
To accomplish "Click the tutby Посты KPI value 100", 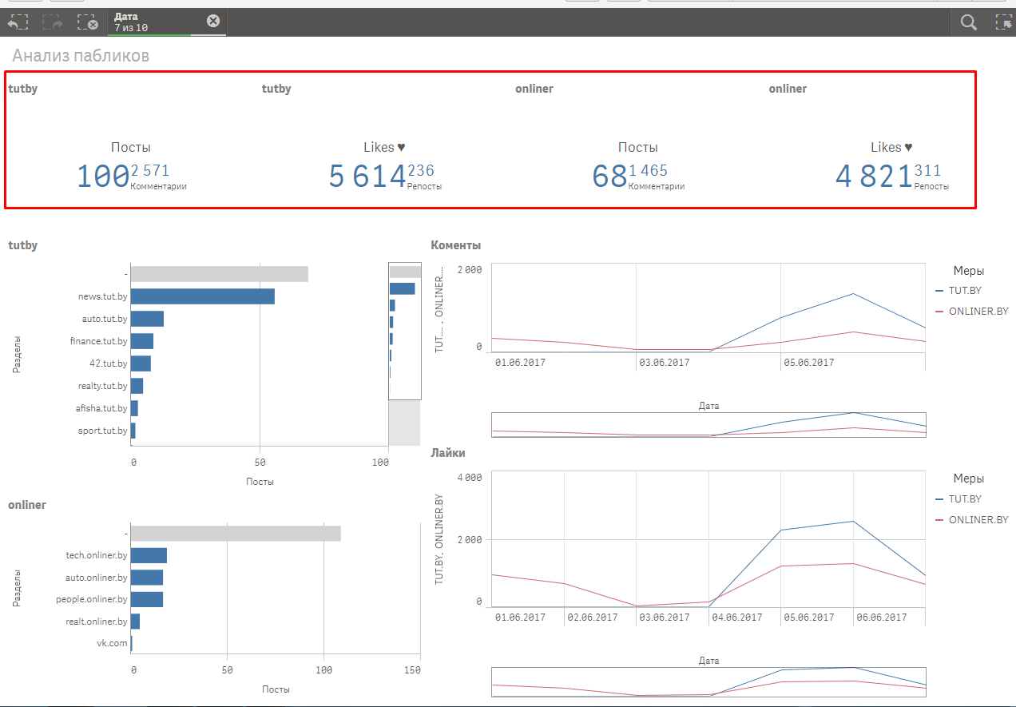I will (102, 177).
